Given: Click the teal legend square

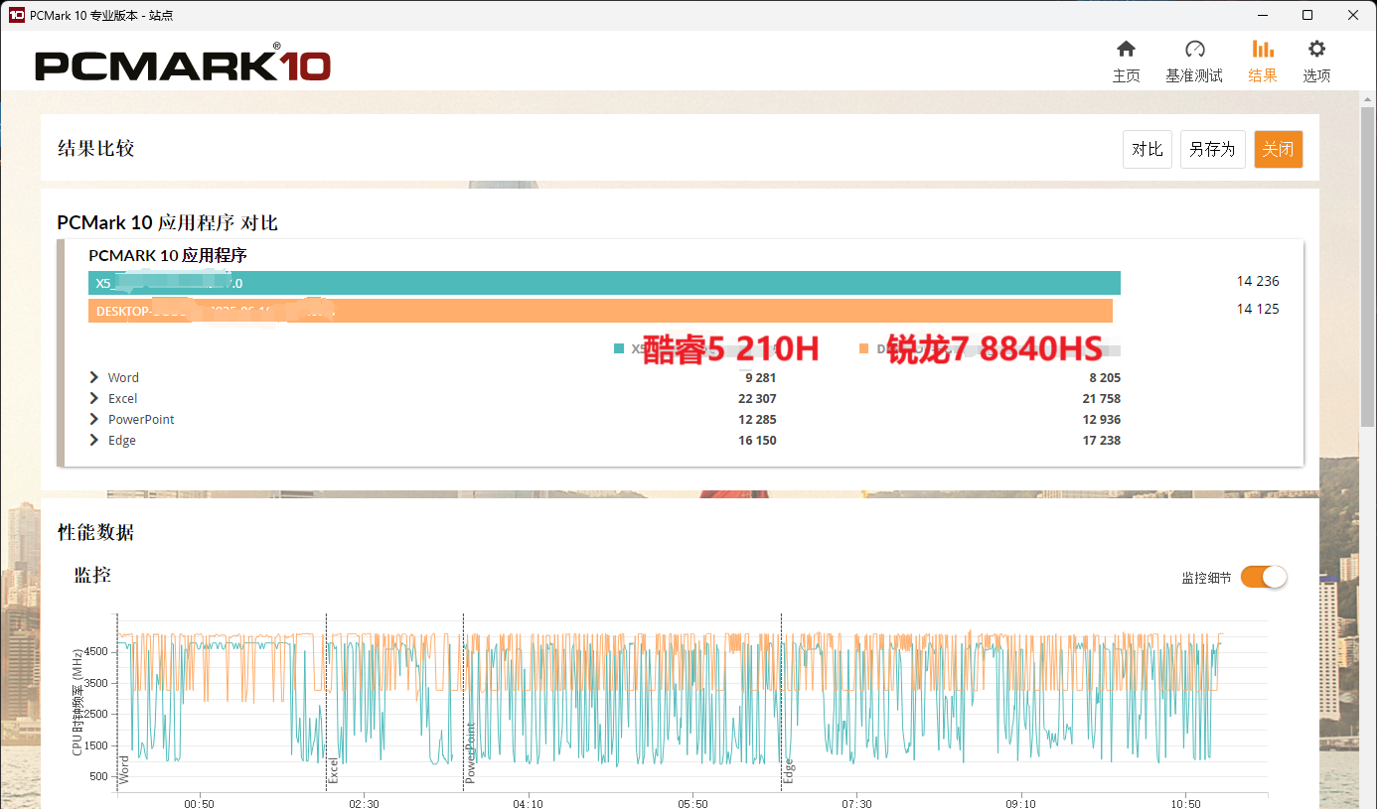Looking at the screenshot, I should coord(619,348).
